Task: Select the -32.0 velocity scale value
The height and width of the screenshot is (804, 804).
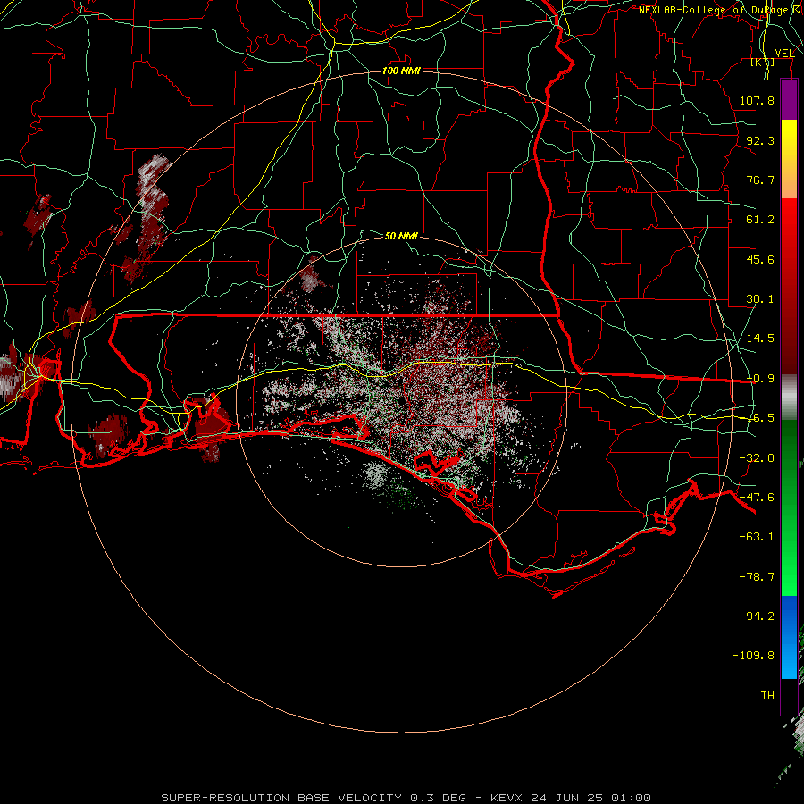Action: click(x=757, y=458)
